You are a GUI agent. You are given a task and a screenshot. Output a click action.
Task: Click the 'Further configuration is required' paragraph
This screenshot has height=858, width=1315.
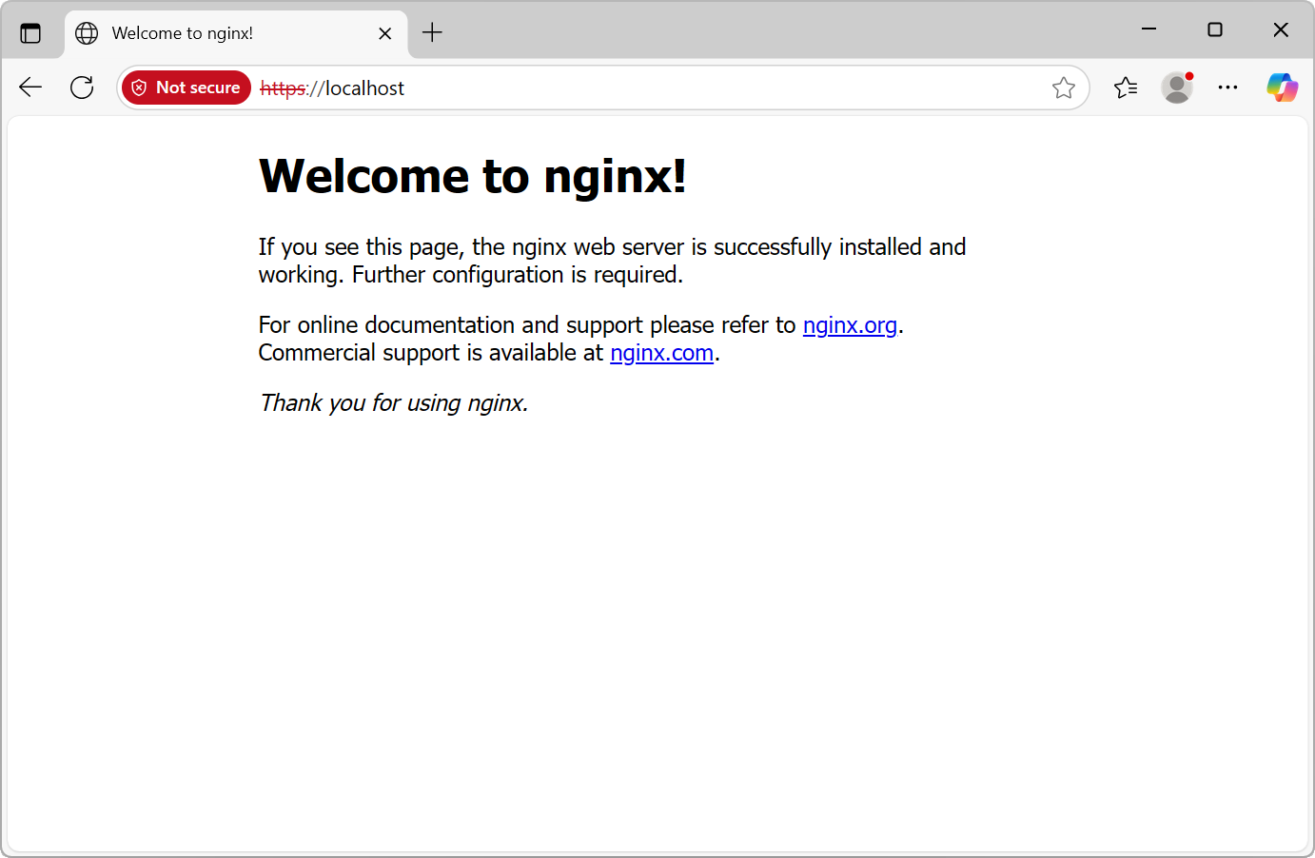click(612, 261)
